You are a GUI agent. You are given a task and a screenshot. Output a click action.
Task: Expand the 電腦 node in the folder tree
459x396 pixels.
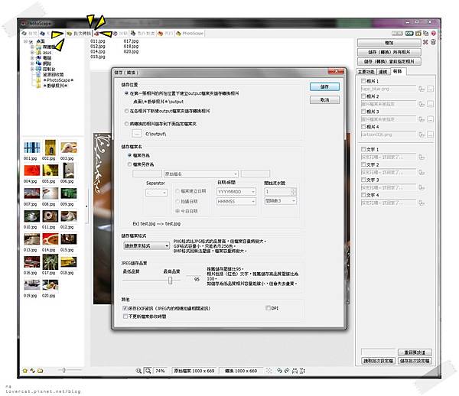tap(32, 58)
